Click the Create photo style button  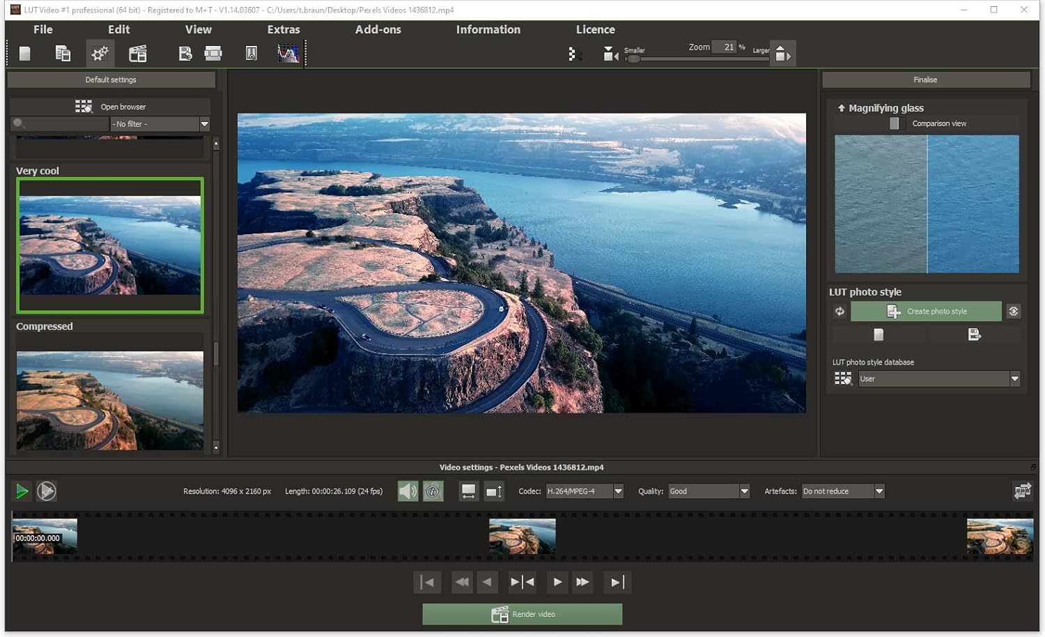pos(926,312)
